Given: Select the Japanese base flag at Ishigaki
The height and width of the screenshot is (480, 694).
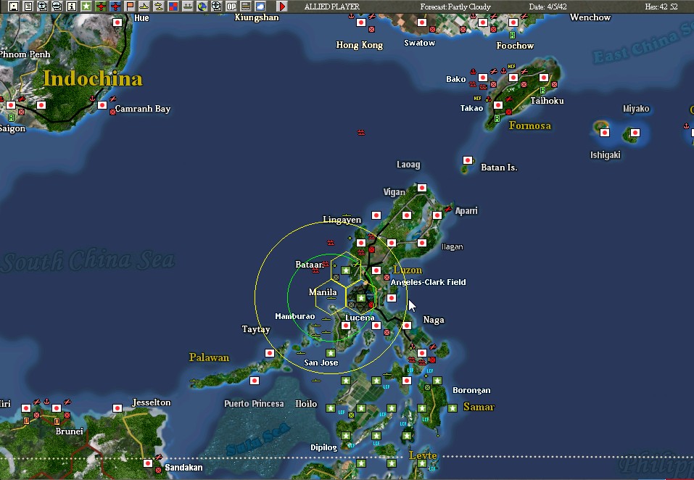Looking at the screenshot, I should click(605, 132).
